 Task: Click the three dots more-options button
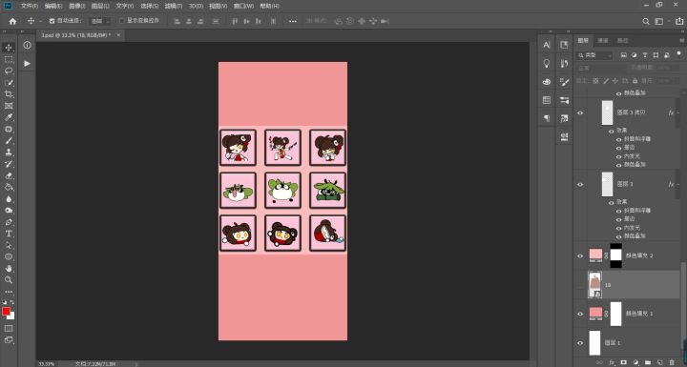(293, 21)
